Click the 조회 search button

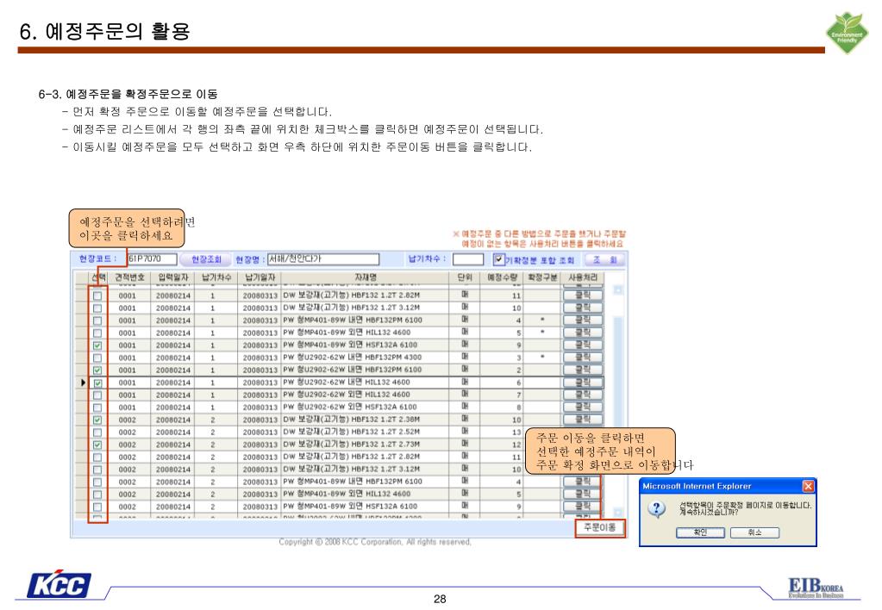pos(604,259)
